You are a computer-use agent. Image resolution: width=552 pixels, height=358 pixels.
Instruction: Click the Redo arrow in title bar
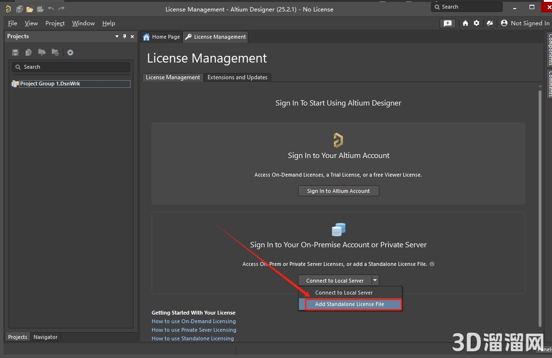[61, 9]
